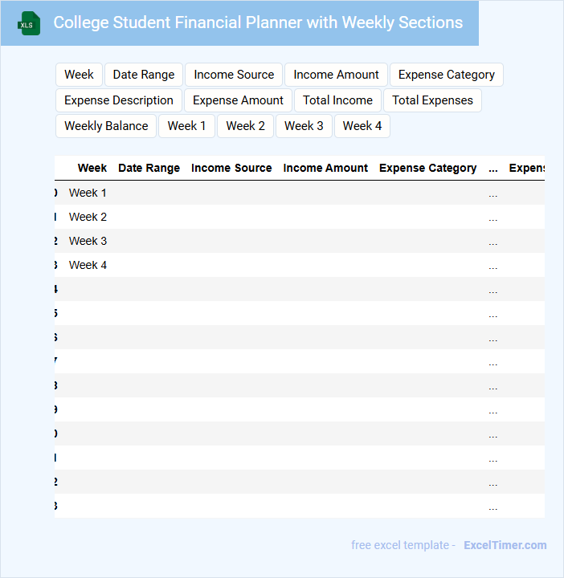
Task: Open the ExcelTimer.com link
Action: click(505, 545)
